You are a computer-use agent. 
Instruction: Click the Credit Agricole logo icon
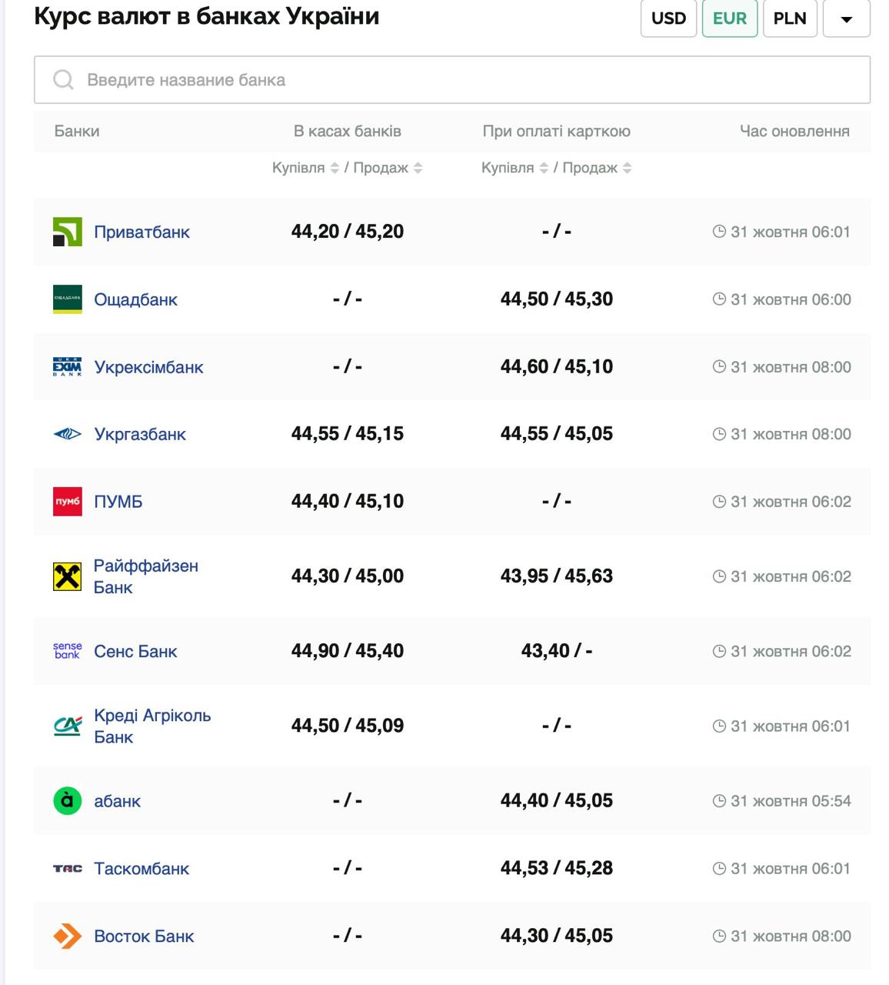tap(67, 726)
